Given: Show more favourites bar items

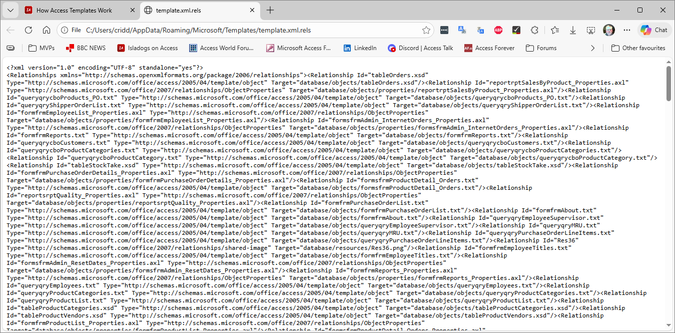Looking at the screenshot, I should point(592,48).
